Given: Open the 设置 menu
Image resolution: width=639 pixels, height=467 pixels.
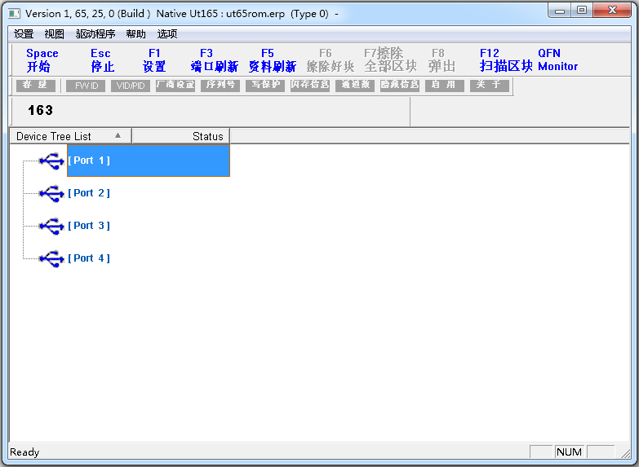Looking at the screenshot, I should click(24, 33).
